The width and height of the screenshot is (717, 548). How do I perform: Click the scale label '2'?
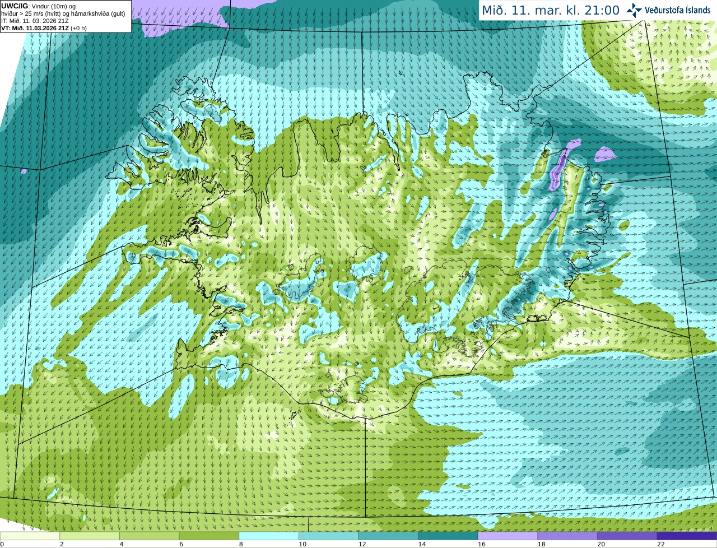click(62, 544)
